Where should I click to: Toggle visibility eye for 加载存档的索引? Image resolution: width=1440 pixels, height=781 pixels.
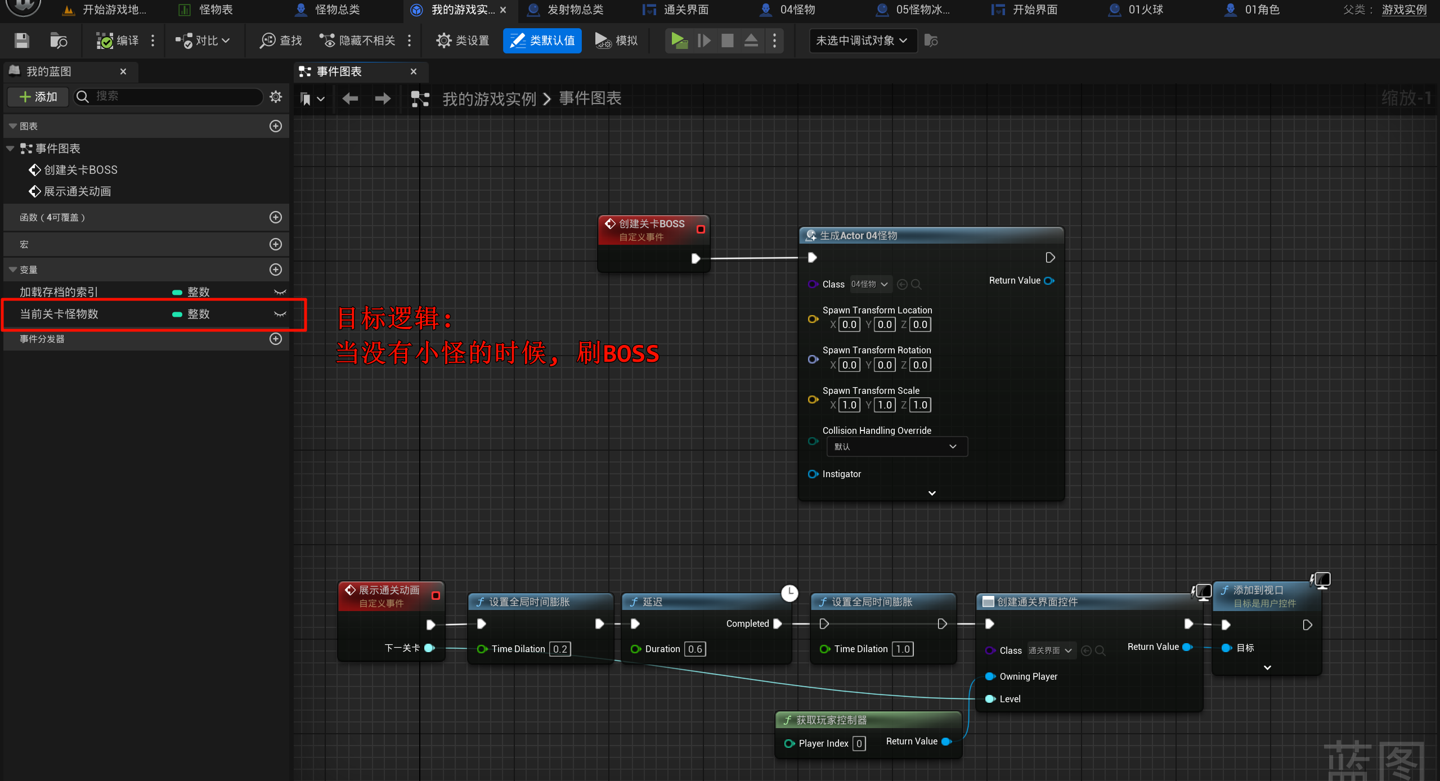pyautogui.click(x=280, y=292)
